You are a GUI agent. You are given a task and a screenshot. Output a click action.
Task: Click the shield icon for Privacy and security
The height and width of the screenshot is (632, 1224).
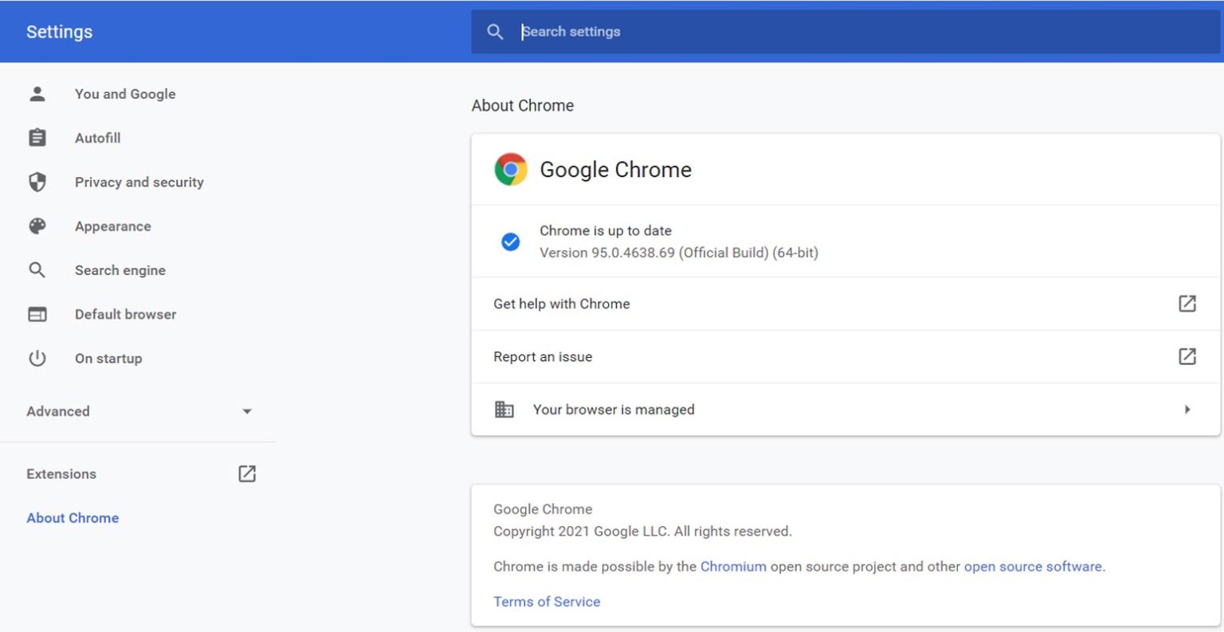[37, 182]
